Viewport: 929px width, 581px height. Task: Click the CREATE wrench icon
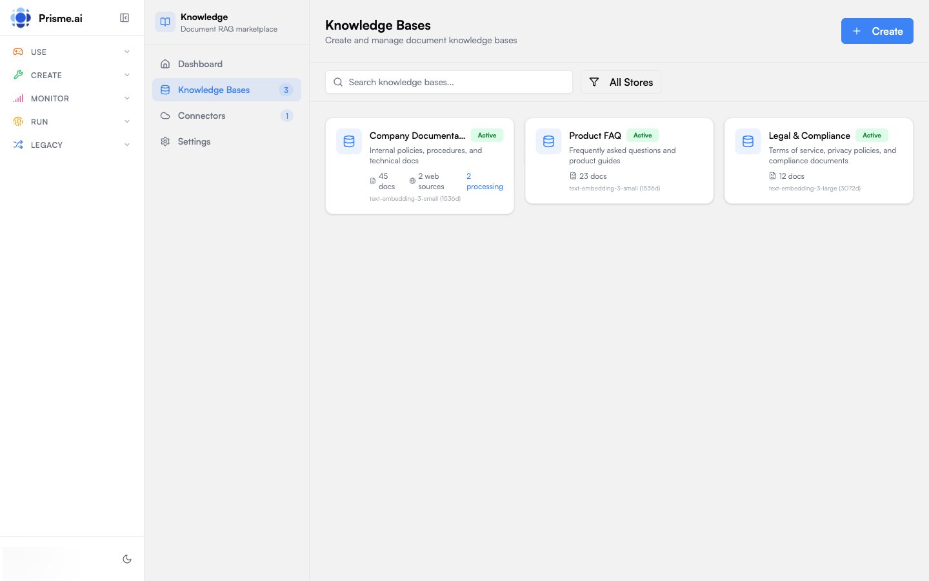click(x=18, y=75)
